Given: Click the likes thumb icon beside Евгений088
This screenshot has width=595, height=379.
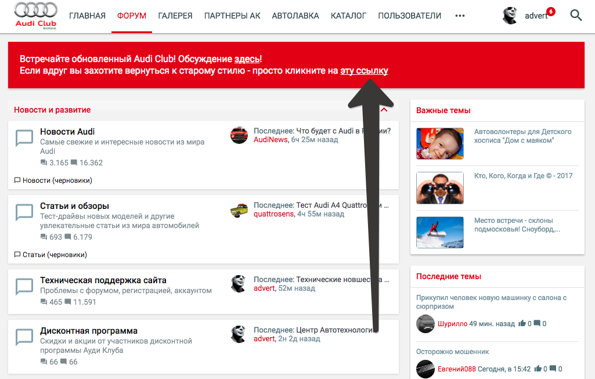Looking at the screenshot, I should pyautogui.click(x=538, y=369).
